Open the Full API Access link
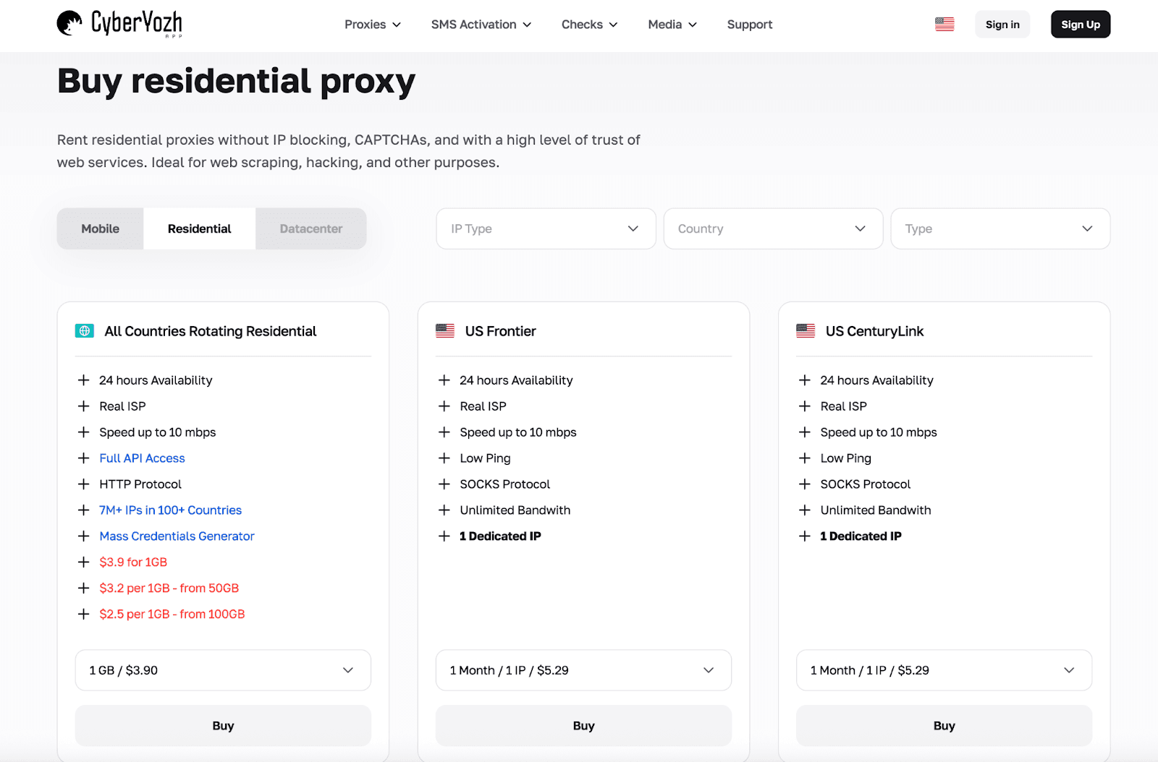1158x762 pixels. tap(143, 458)
